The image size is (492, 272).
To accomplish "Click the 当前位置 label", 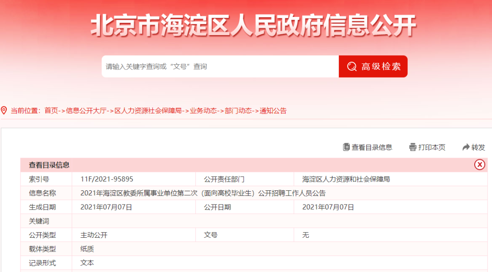I will [25, 111].
